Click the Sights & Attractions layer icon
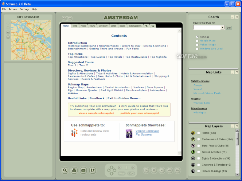This screenshot has width=242, height=181. 193,158
